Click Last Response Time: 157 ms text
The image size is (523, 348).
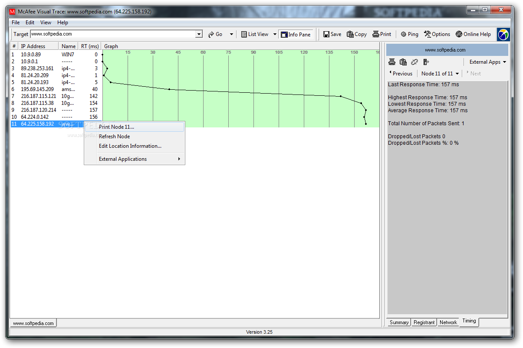(423, 85)
